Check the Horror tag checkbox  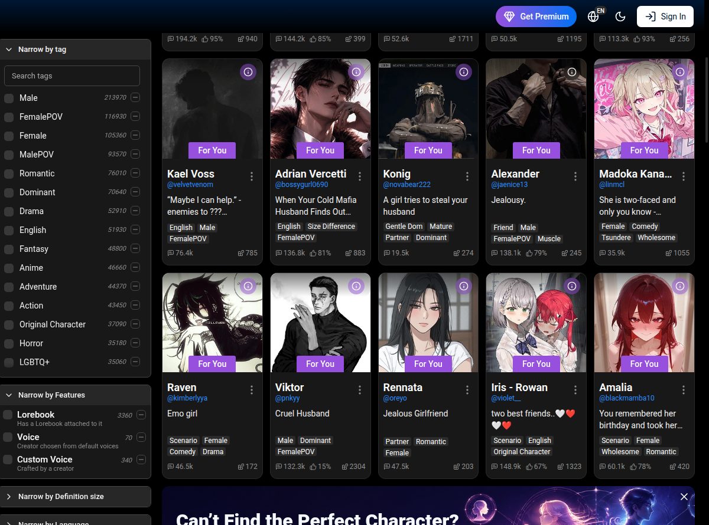[9, 343]
